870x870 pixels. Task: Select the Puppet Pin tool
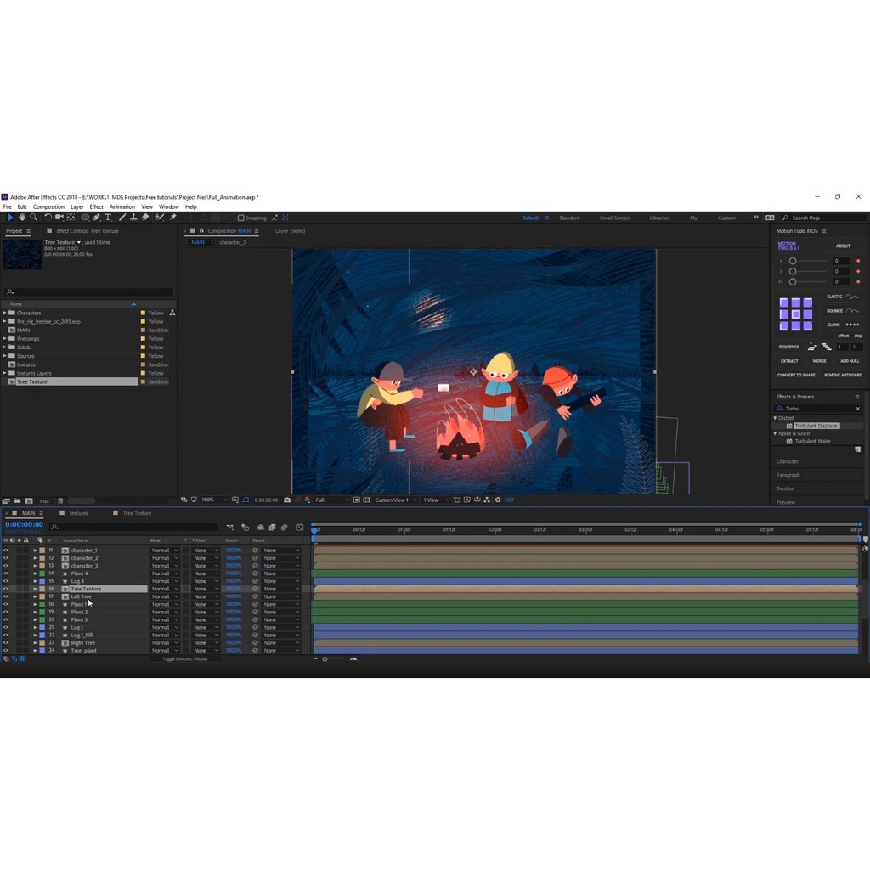tap(173, 217)
